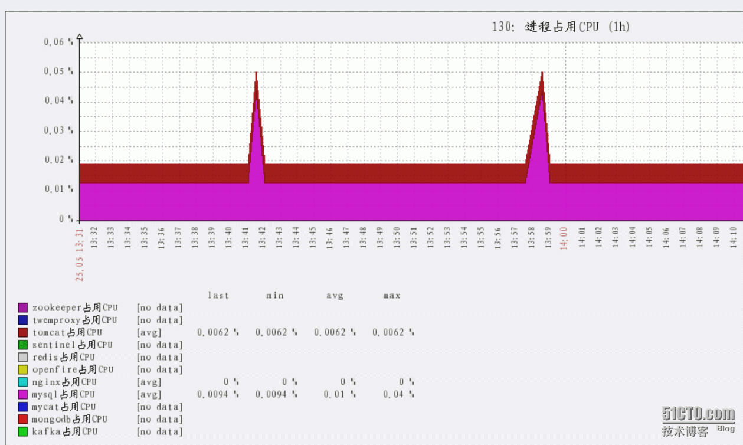This screenshot has width=743, height=445.
Task: Select the 'tomcat占用CPU' legend label
Action: click(67, 332)
